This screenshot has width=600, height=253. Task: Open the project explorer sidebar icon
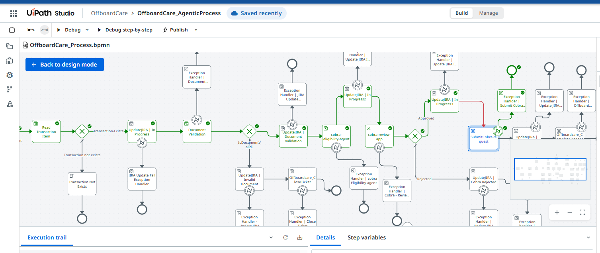[x=10, y=46]
